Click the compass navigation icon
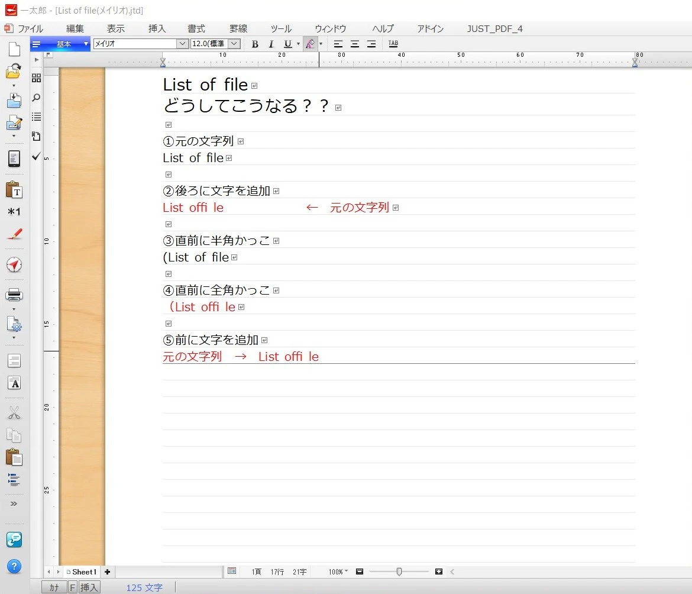692x594 pixels. (x=14, y=265)
